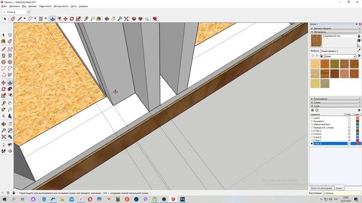Image resolution: width=362 pixels, height=203 pixels.
Task: Set Layer0 as the active layer
Action: [312, 118]
